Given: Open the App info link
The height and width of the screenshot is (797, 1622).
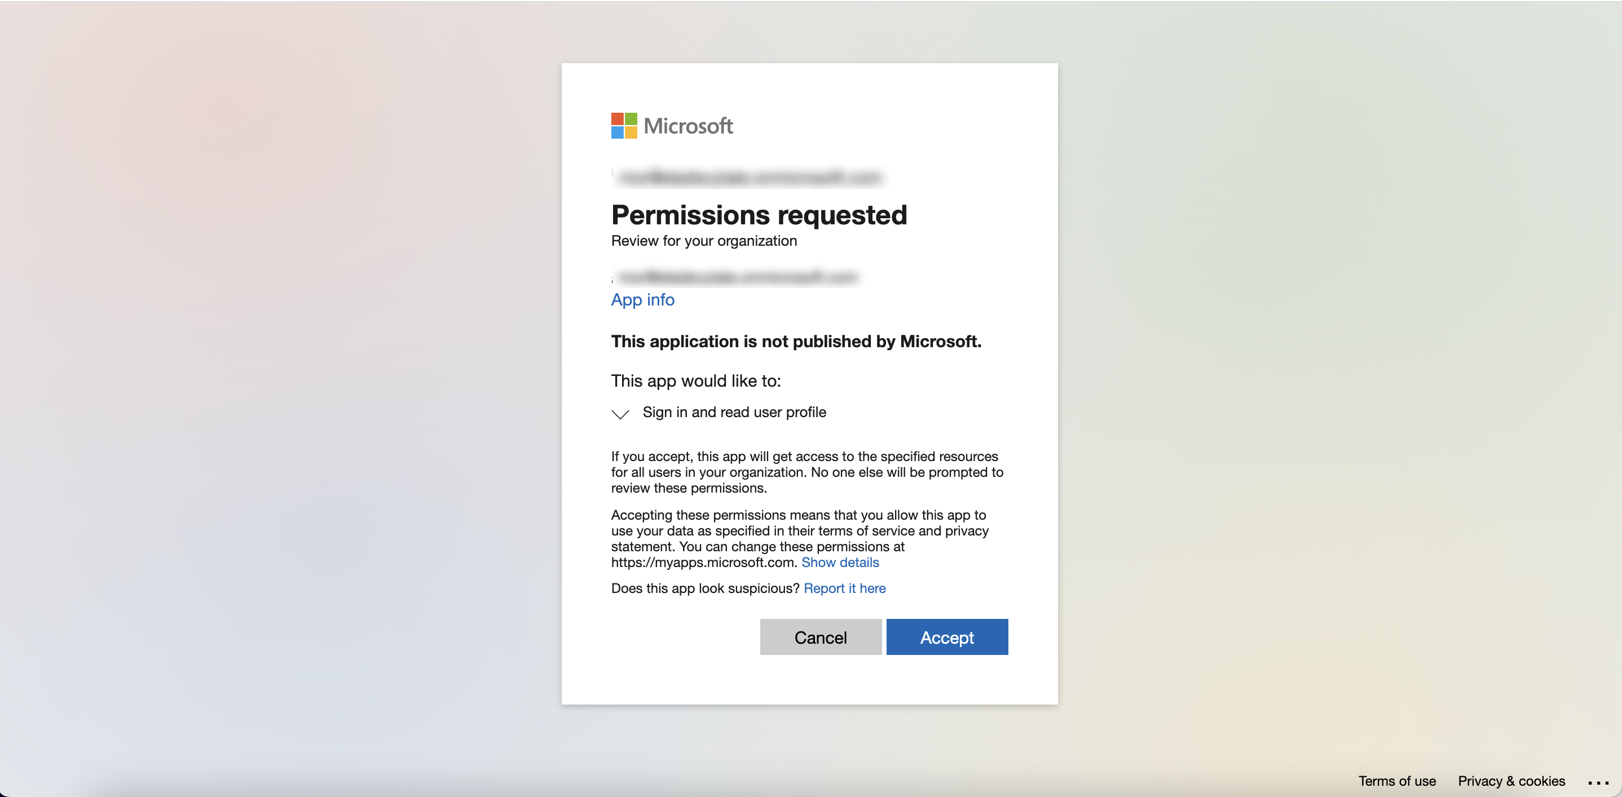Looking at the screenshot, I should [x=643, y=299].
